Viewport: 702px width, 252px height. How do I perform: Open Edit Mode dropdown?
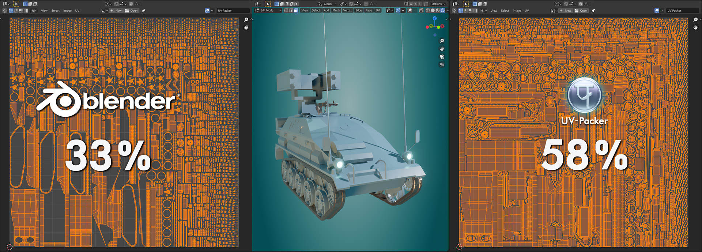point(268,10)
